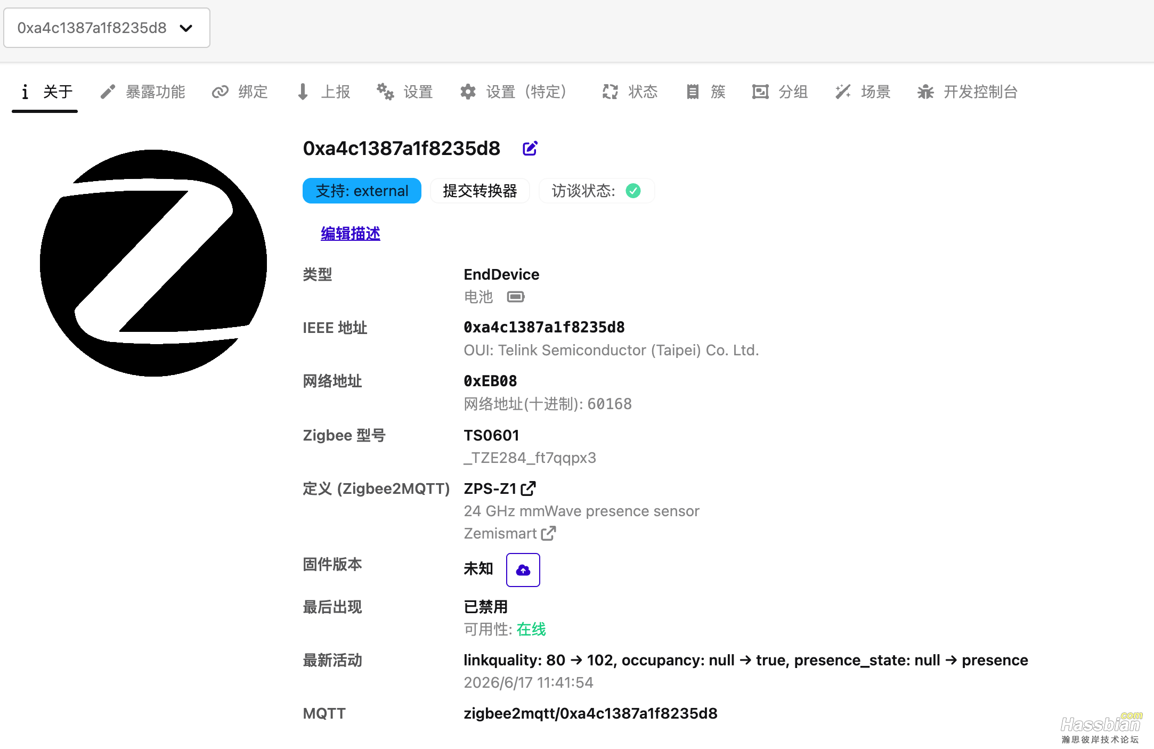The width and height of the screenshot is (1154, 749).
Task: Open the 上报 tab
Action: [x=323, y=92]
